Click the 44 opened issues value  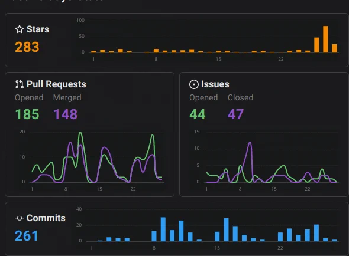(x=198, y=114)
